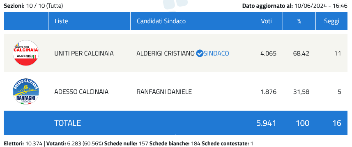This screenshot has width=352, height=147.
Task: Click the SINDACO label next to Alderigi
Action: tap(216, 53)
